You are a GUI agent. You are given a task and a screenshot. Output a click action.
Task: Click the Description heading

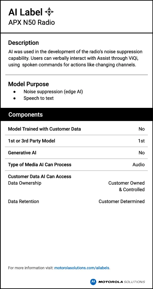24,43
